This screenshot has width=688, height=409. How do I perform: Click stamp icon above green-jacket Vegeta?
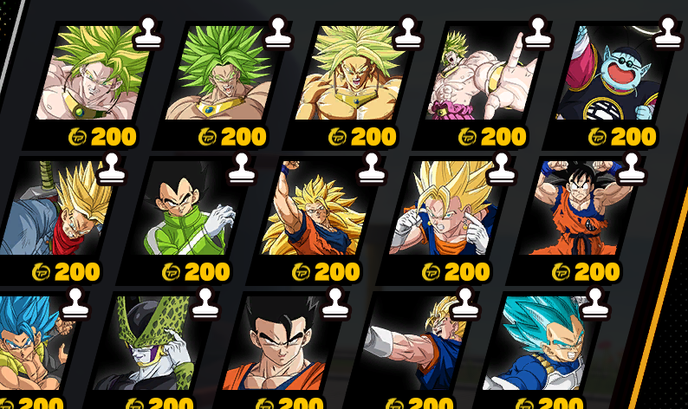click(x=241, y=167)
